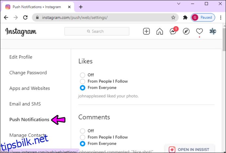Click the Chrome profile Paused button
226x153 pixels.
click(203, 18)
